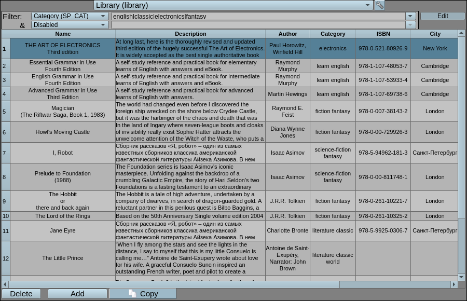
Task: Click the wrench configuration icon
Action: pos(379,5)
